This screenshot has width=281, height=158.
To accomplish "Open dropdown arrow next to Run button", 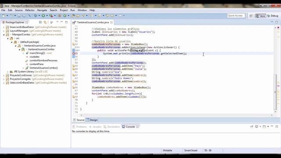I will pos(47,16).
